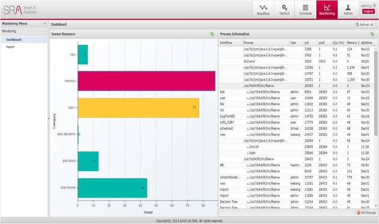Select the bugfix2485 workflow row
Screen dimensions: 379x224
[296, 117]
